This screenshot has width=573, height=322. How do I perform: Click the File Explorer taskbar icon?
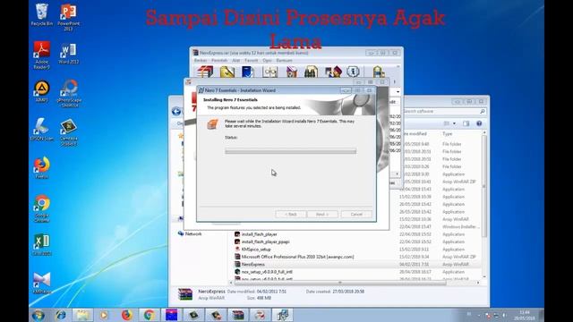click(82, 315)
